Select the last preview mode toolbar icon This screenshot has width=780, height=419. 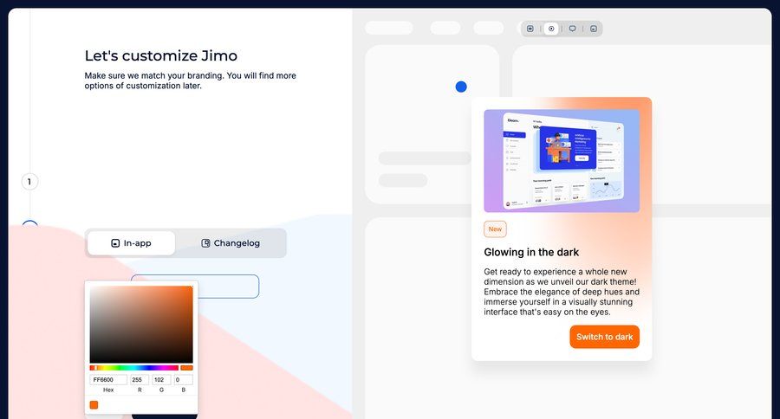pos(594,29)
